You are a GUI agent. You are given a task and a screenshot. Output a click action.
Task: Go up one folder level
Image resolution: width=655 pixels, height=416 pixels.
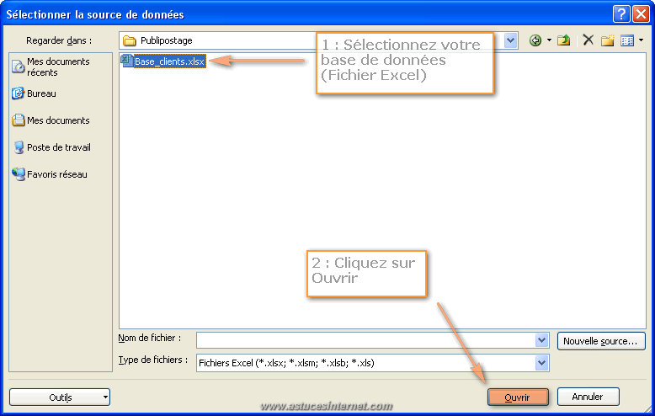click(564, 40)
